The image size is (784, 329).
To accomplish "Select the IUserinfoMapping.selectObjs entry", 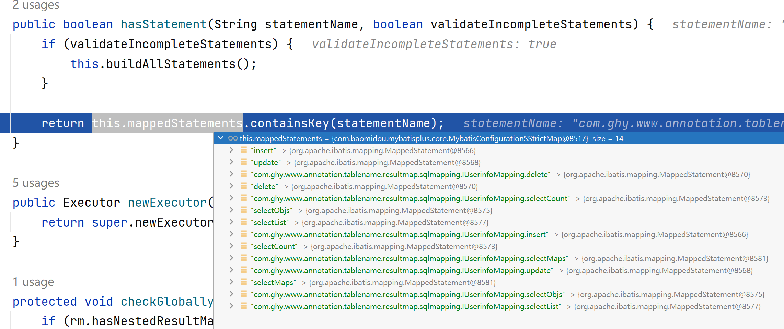I will [407, 294].
